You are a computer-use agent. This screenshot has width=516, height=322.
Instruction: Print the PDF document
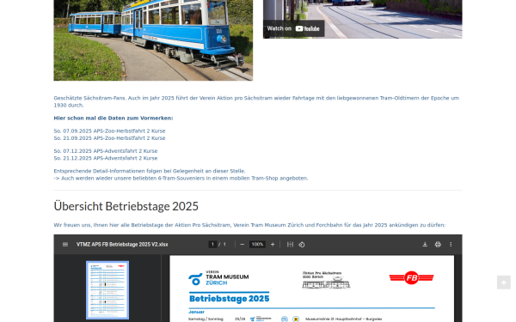pyautogui.click(x=438, y=245)
